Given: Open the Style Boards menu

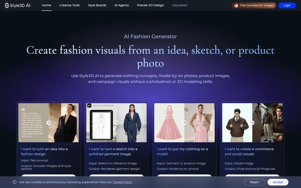Looking at the screenshot, I should pyautogui.click(x=97, y=5).
